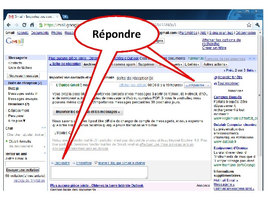Open chat with Club Informatiq
Screen dimensions: 267x200
coord(20,141)
